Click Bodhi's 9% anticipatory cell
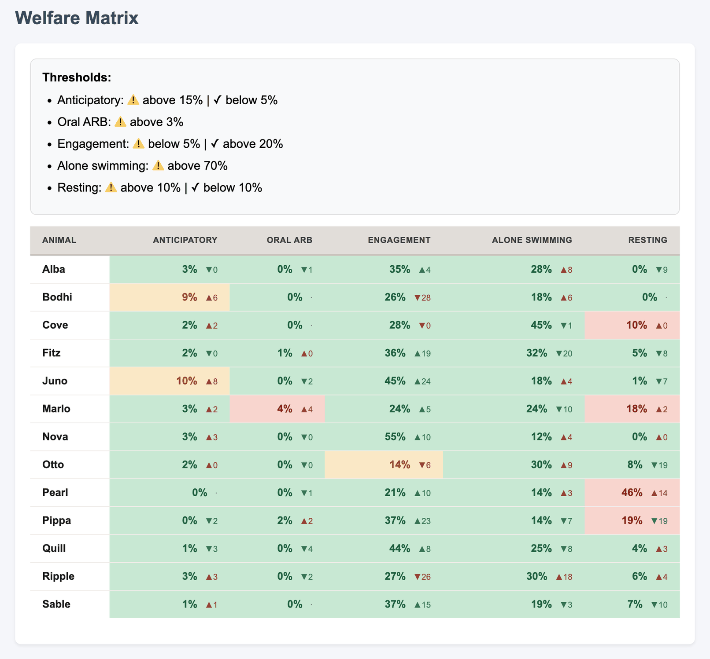 click(170, 297)
